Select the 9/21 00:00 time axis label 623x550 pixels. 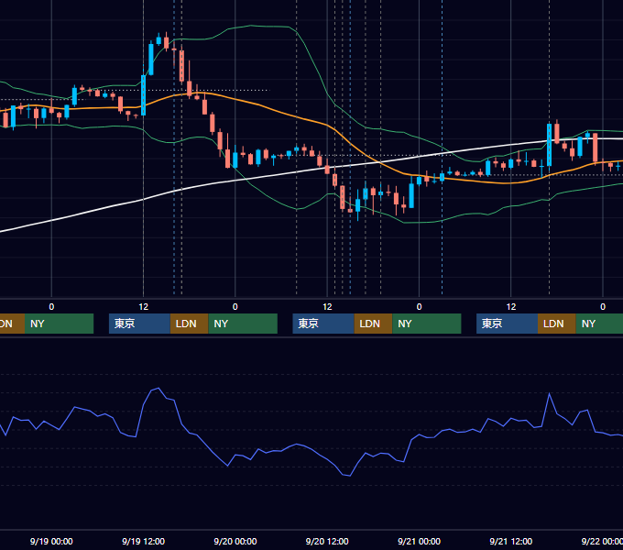(420, 541)
